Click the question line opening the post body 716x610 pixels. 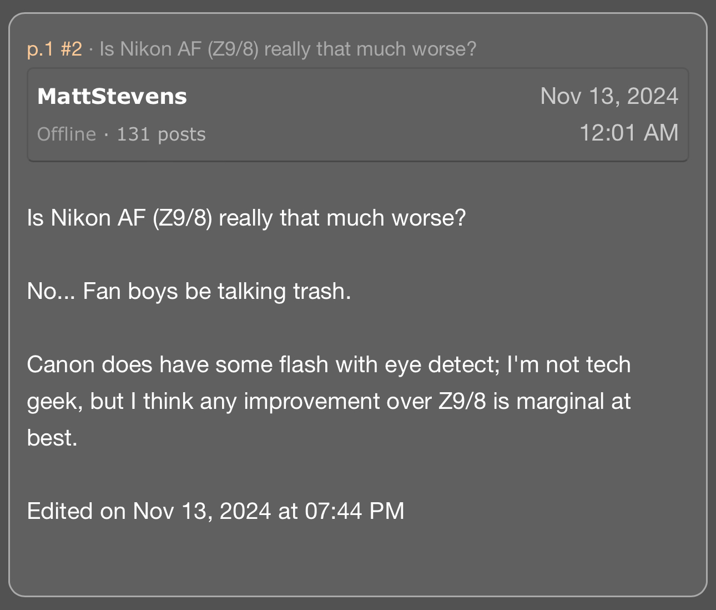pos(246,218)
